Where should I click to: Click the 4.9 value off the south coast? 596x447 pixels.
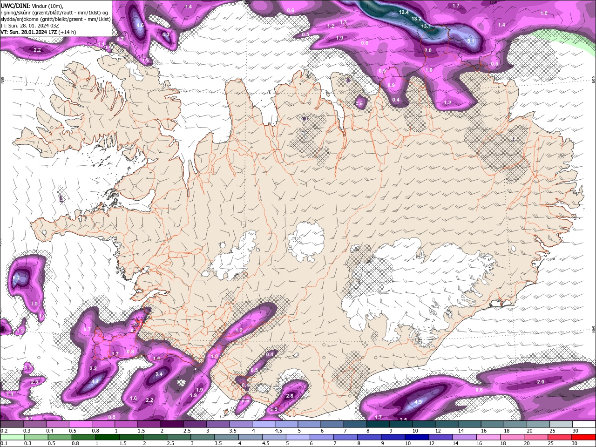[x=418, y=402]
